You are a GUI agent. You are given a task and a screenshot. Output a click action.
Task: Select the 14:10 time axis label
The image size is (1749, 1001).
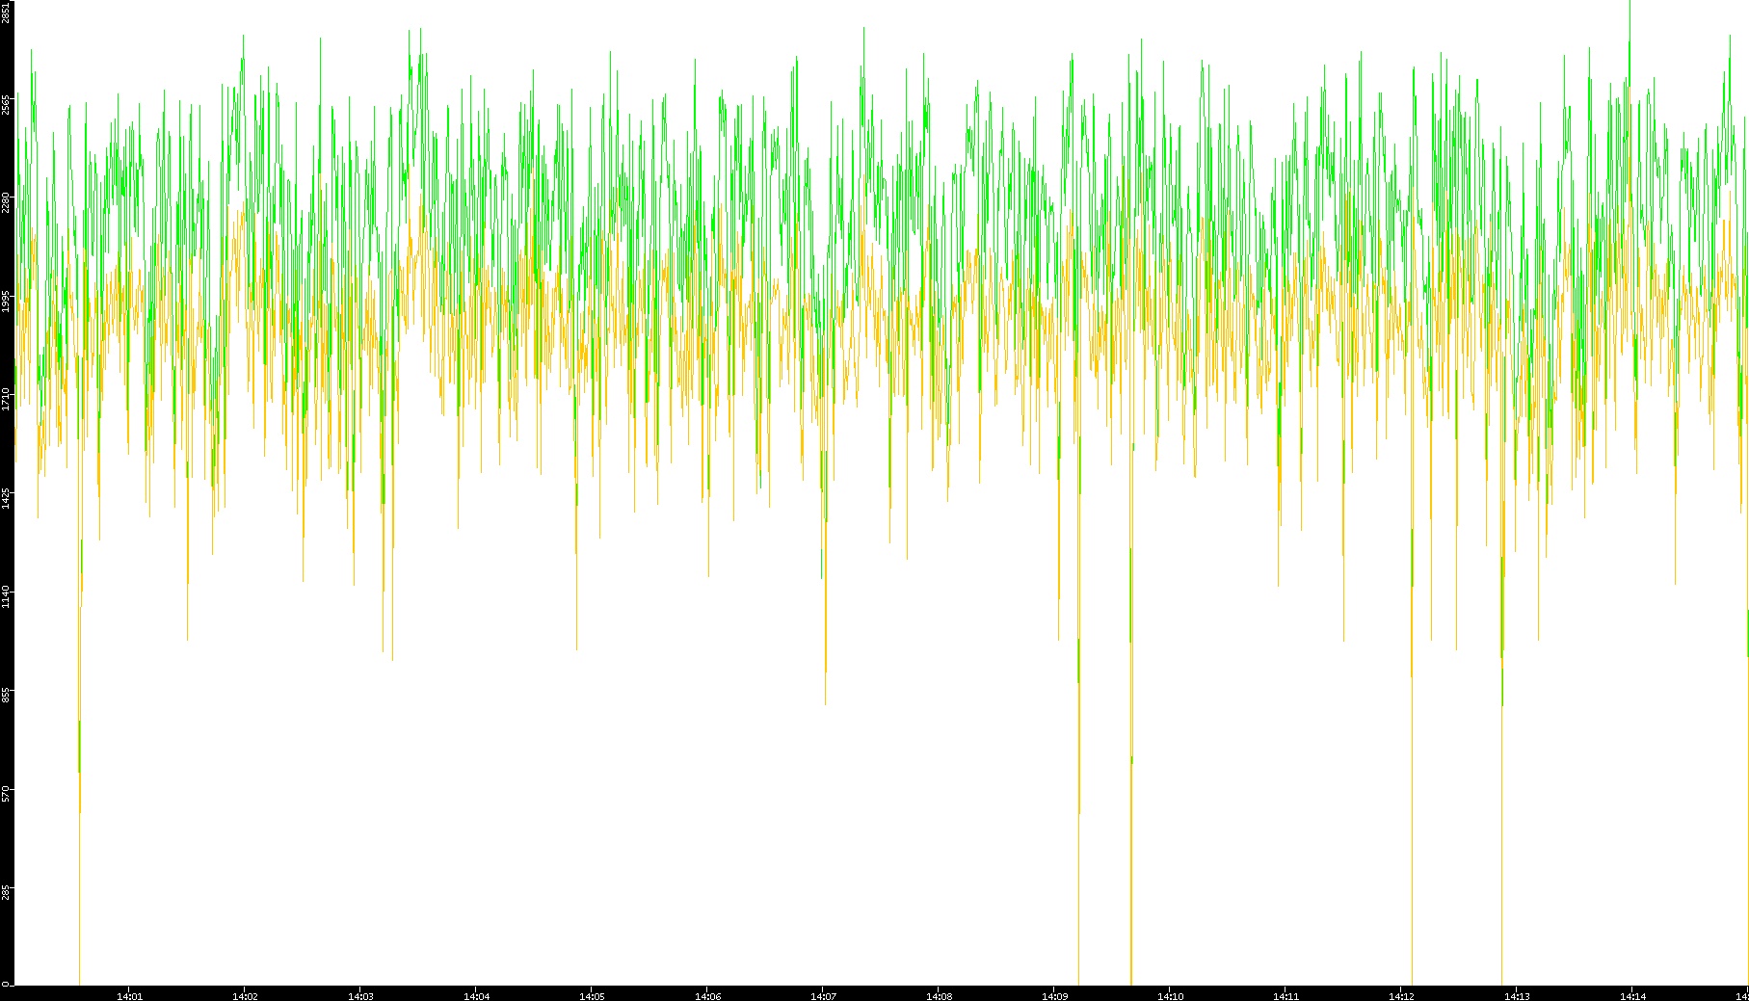pos(1170,996)
